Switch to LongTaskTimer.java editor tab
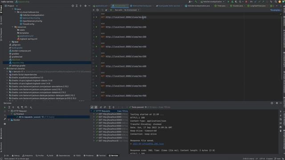Image resolution: width=285 pixels, height=160 pixels. [x=256, y=6]
